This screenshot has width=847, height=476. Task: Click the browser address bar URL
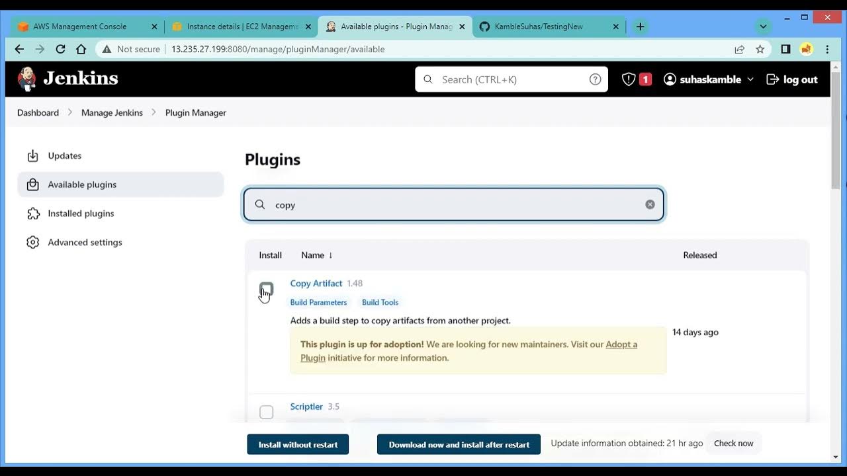pyautogui.click(x=278, y=49)
